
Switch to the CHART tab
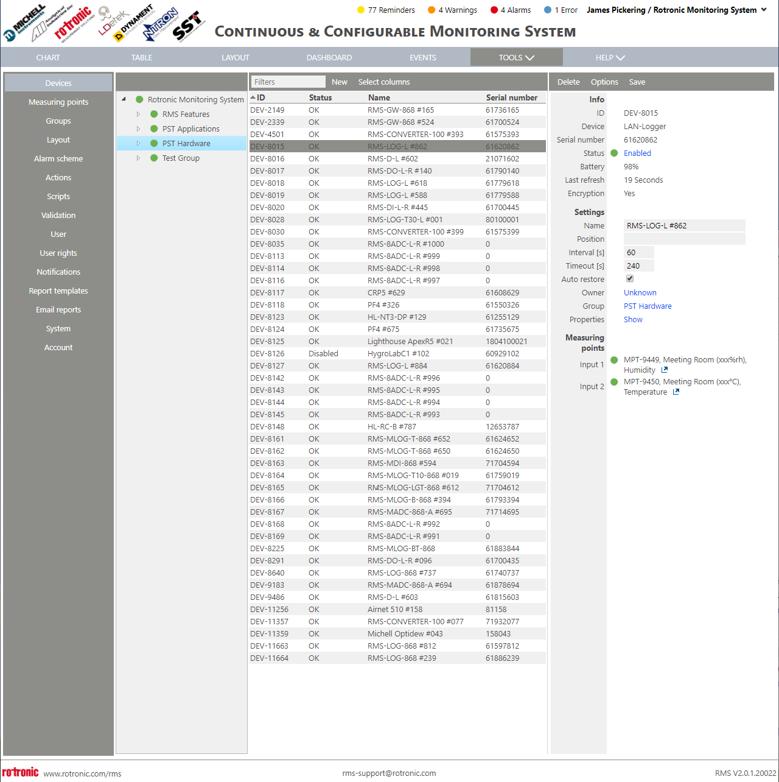tap(48, 57)
